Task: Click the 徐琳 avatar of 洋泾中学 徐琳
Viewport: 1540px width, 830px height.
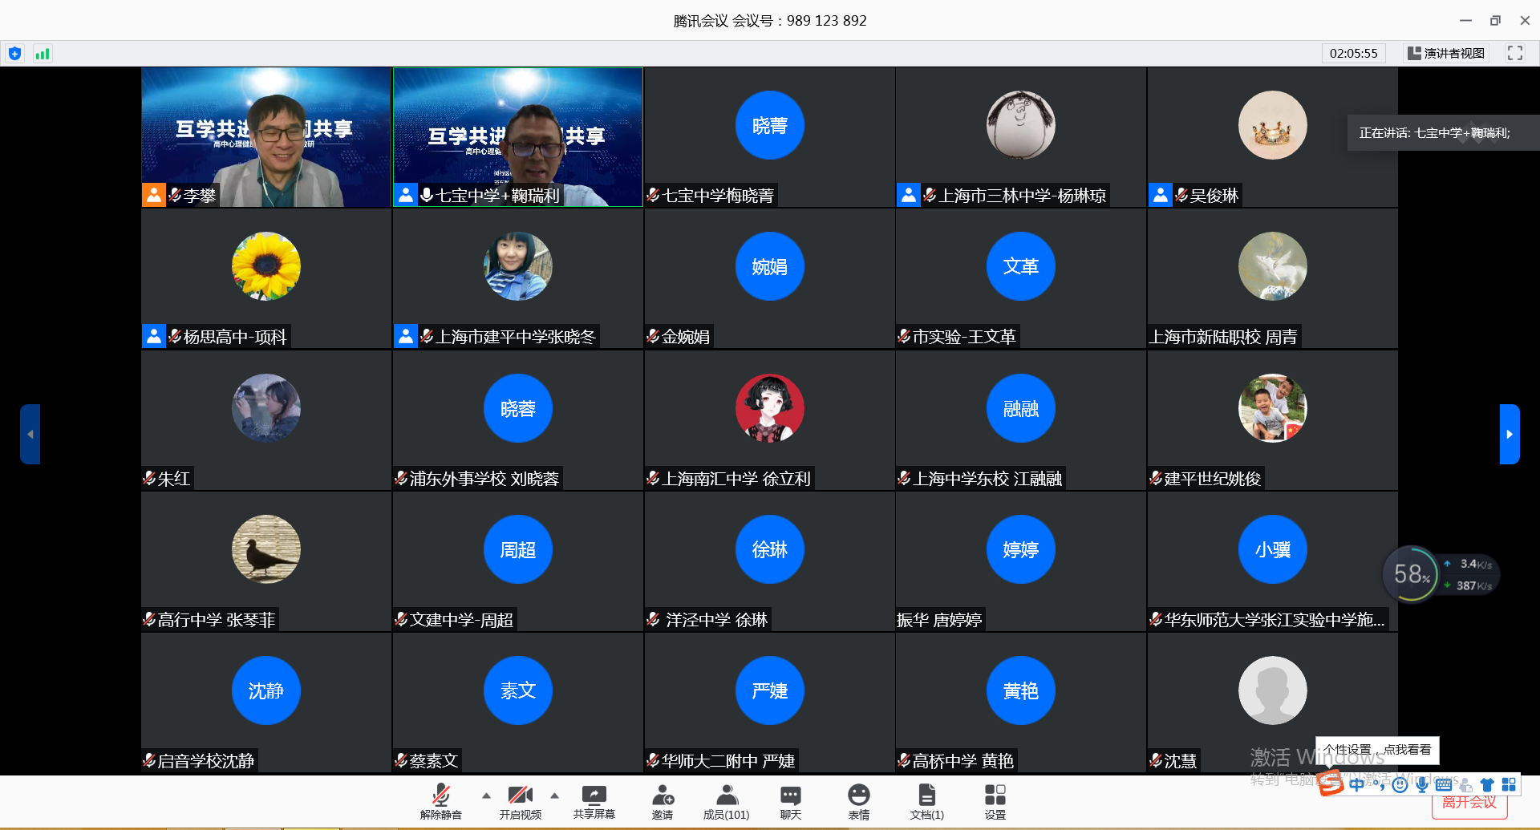Action: [x=770, y=549]
